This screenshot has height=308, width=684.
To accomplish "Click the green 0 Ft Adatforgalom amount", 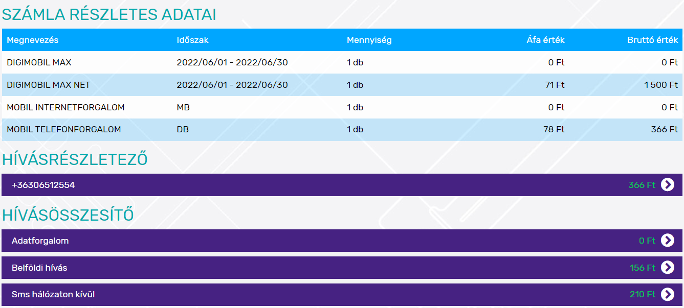I will tap(647, 241).
